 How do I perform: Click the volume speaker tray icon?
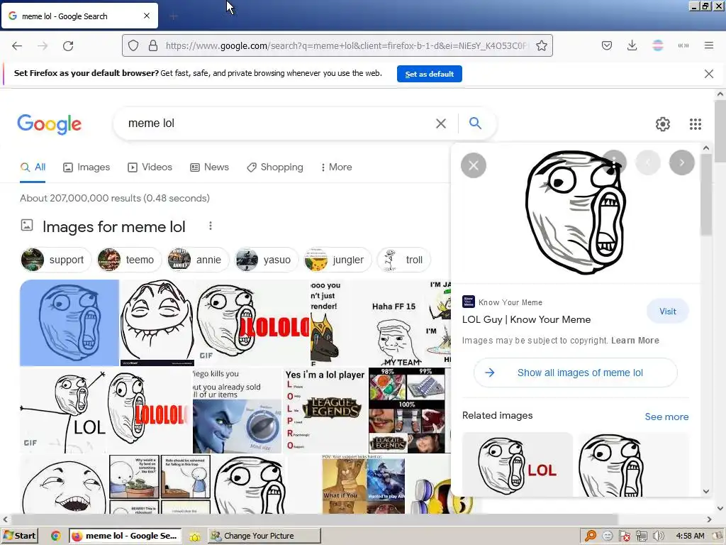click(658, 536)
